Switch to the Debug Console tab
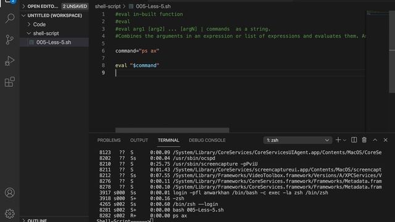The height and width of the screenshot is (222, 395). pos(207,140)
